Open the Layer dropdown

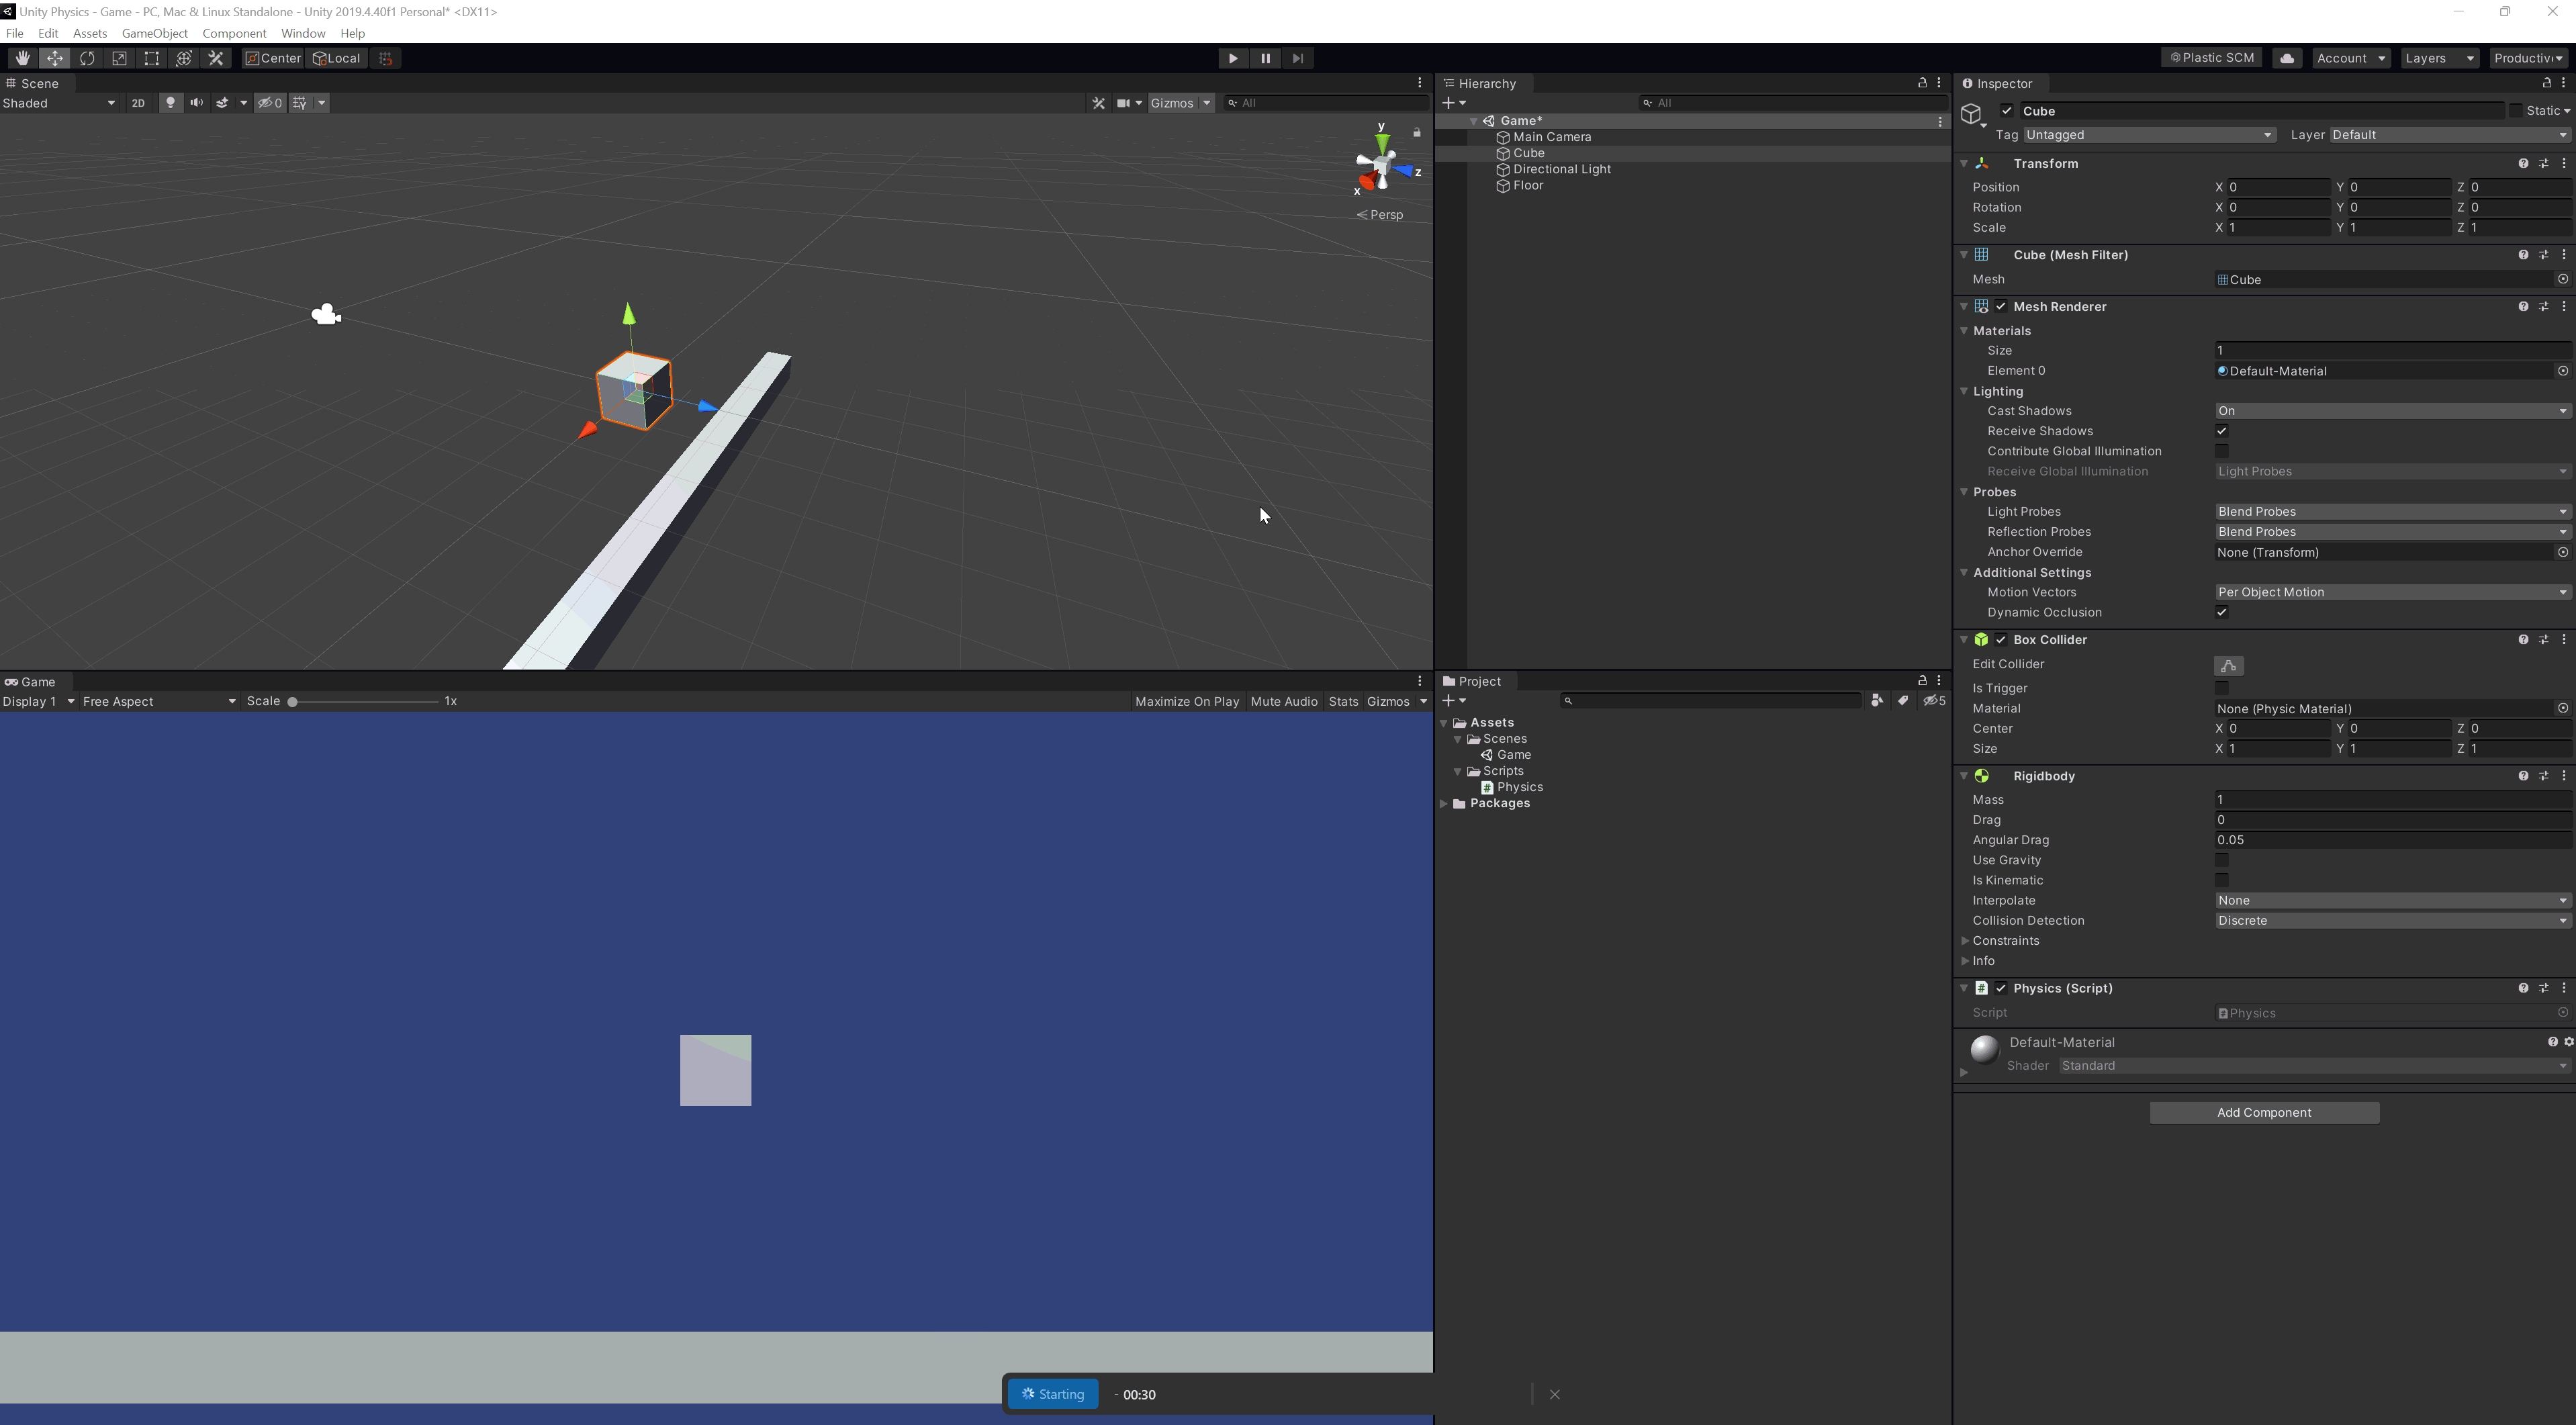point(2450,135)
